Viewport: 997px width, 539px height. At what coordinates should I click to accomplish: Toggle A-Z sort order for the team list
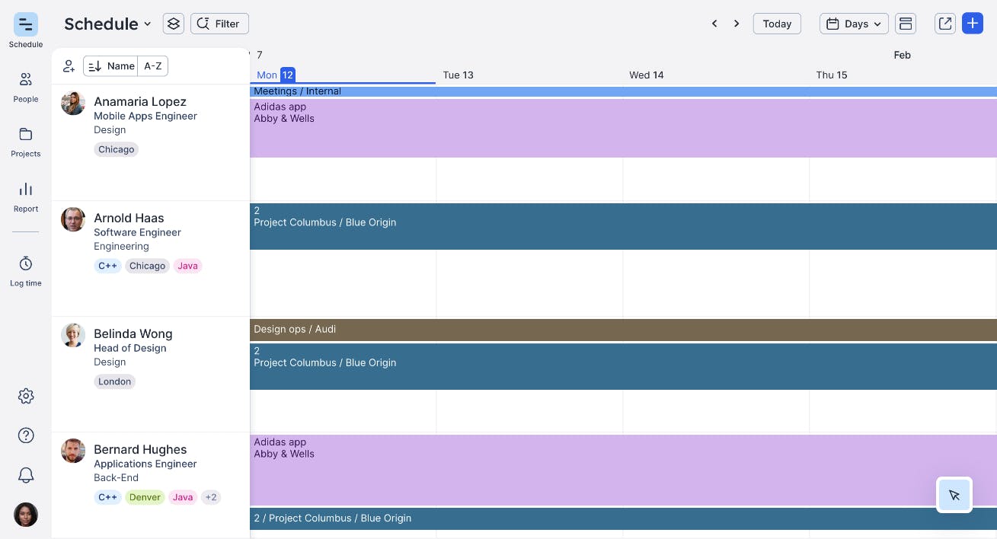click(152, 66)
